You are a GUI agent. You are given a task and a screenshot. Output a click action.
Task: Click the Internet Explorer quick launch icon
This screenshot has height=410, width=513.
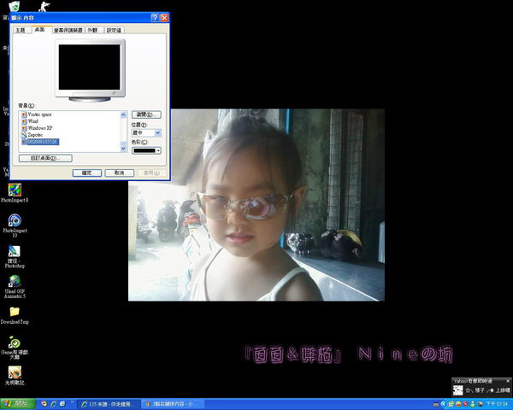53,404
